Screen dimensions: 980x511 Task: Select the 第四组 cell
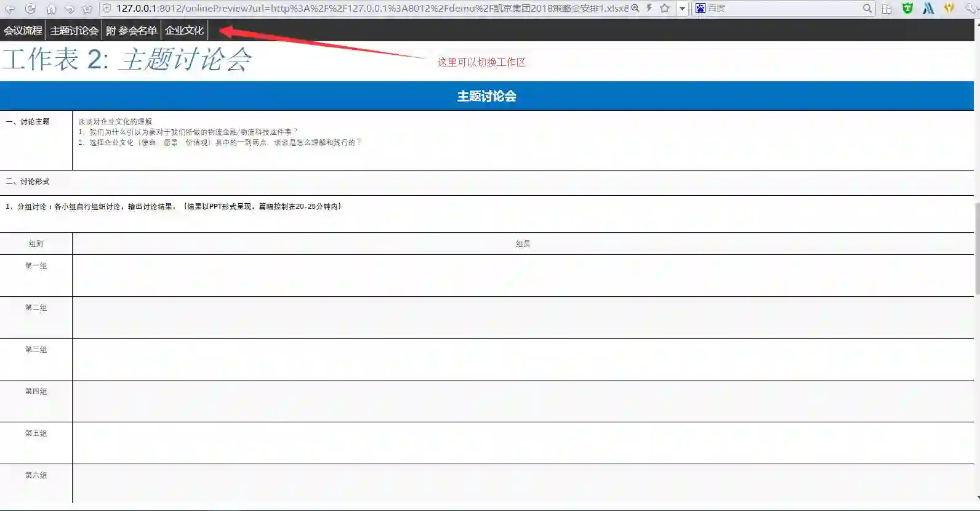pos(36,401)
